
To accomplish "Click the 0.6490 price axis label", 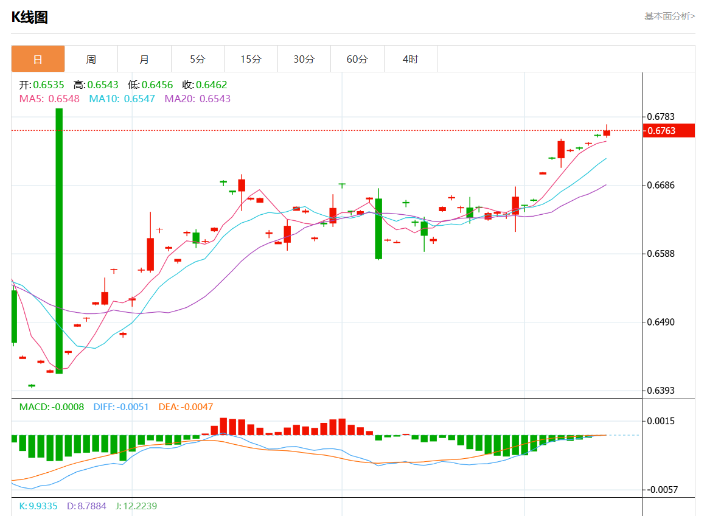I will coord(661,322).
